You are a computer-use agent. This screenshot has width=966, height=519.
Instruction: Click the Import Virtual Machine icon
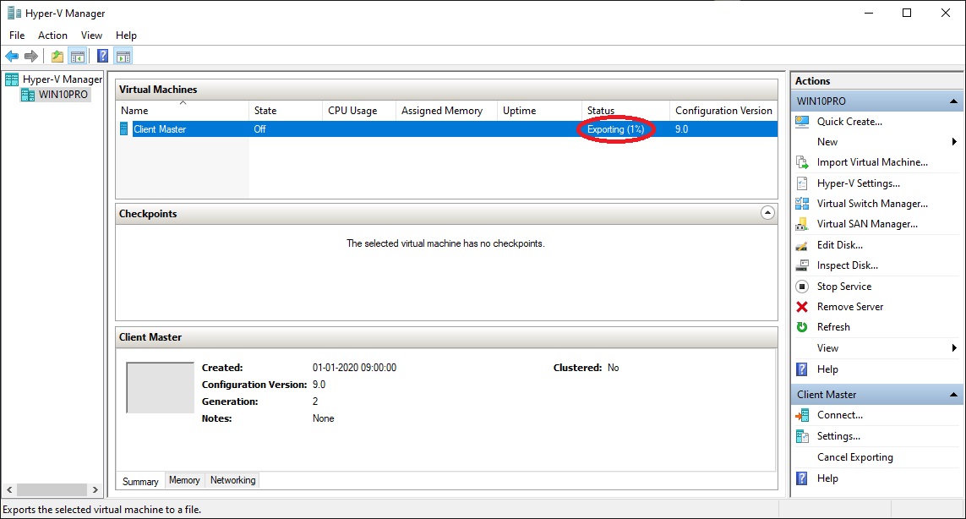coord(802,162)
